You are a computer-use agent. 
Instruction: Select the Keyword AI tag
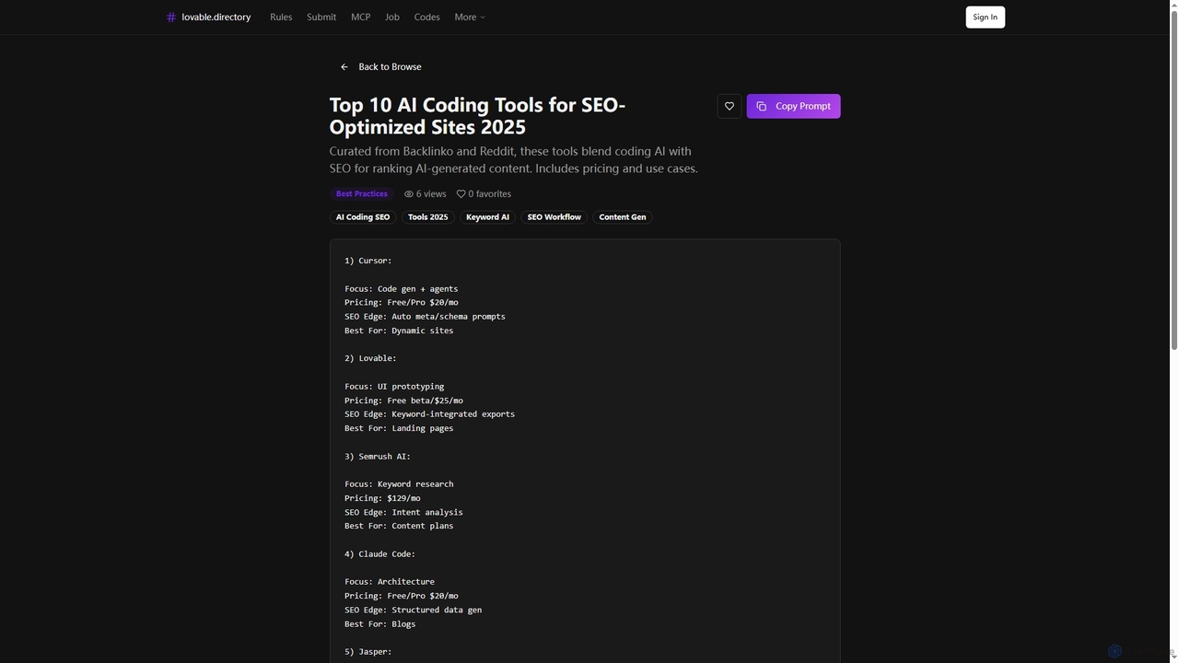488,217
